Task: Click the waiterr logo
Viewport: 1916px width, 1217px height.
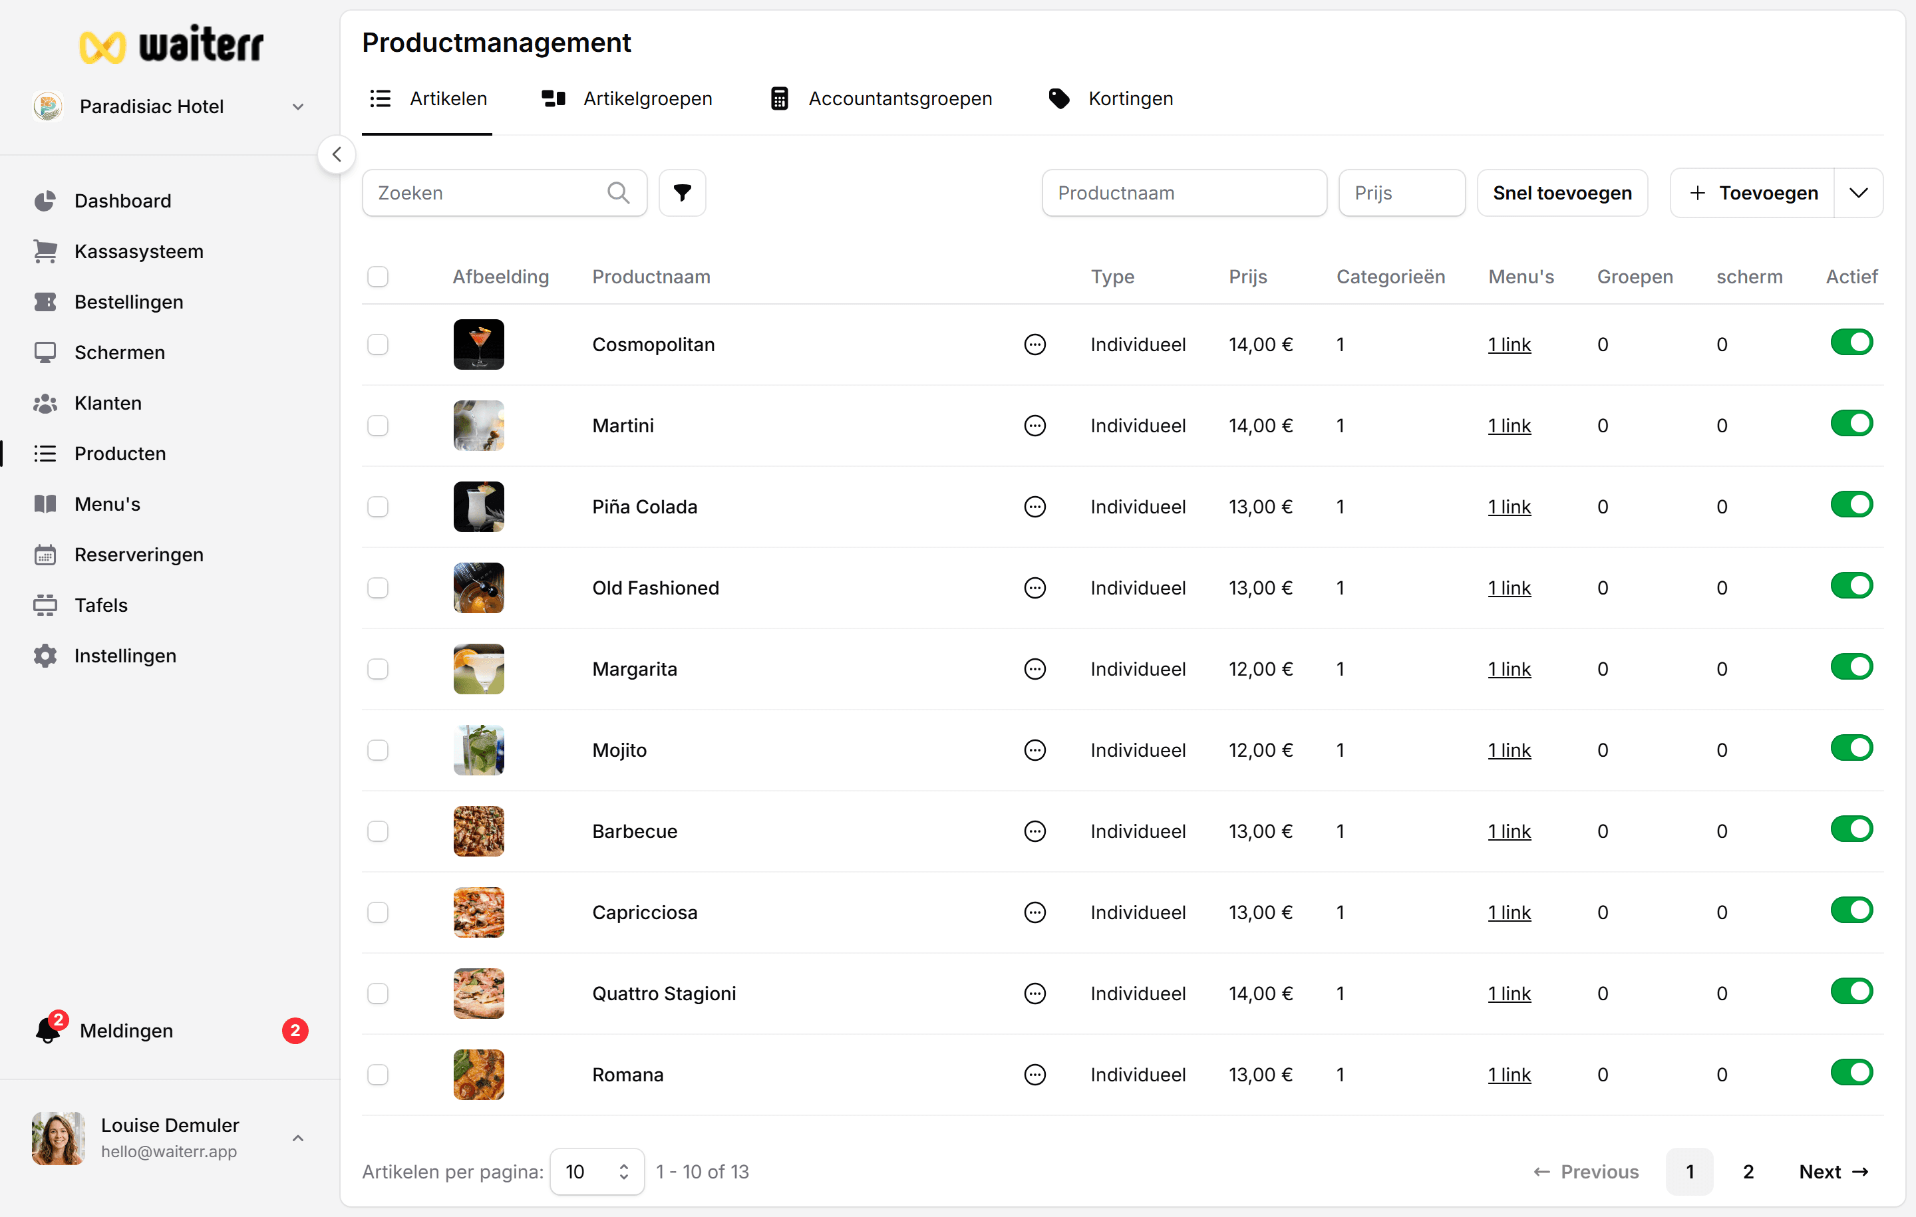Action: (171, 45)
